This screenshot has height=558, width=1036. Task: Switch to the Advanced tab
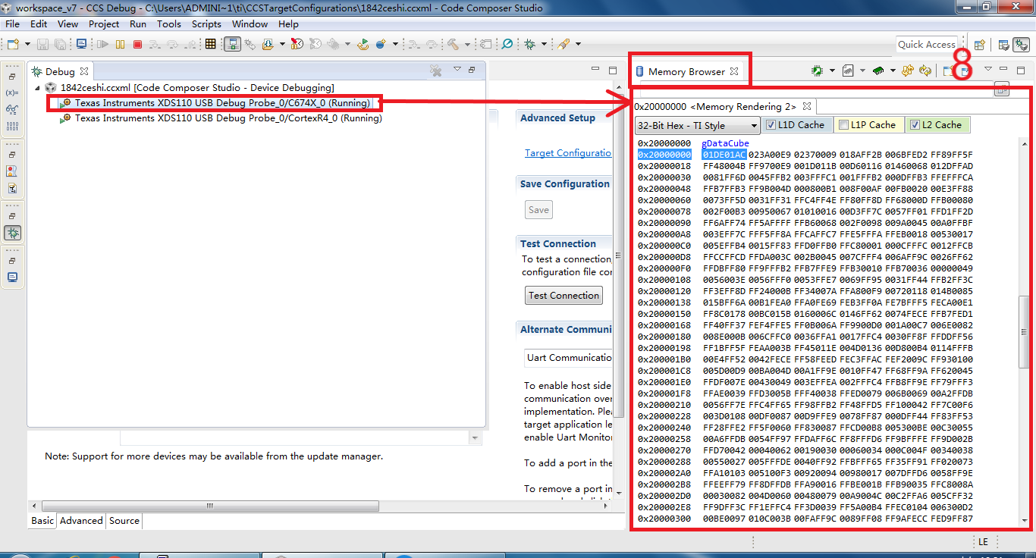point(81,521)
